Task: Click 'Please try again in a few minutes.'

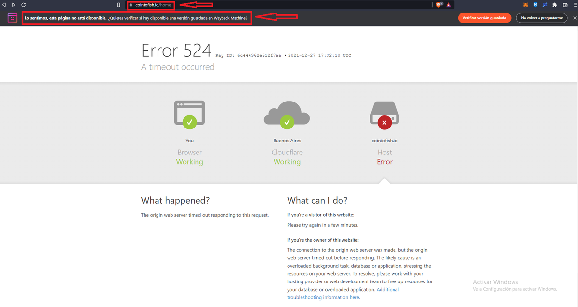Action: [x=323, y=225]
